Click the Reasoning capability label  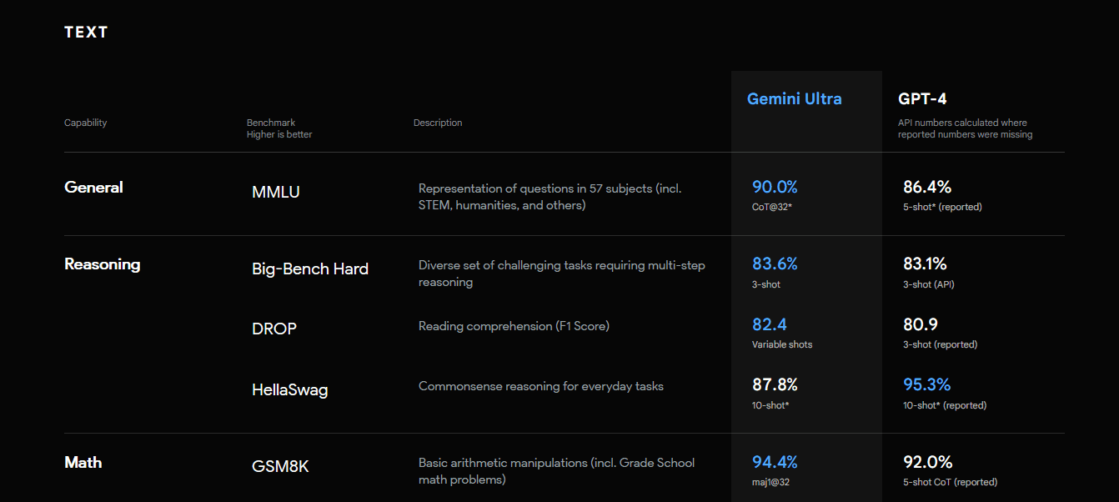tap(103, 264)
